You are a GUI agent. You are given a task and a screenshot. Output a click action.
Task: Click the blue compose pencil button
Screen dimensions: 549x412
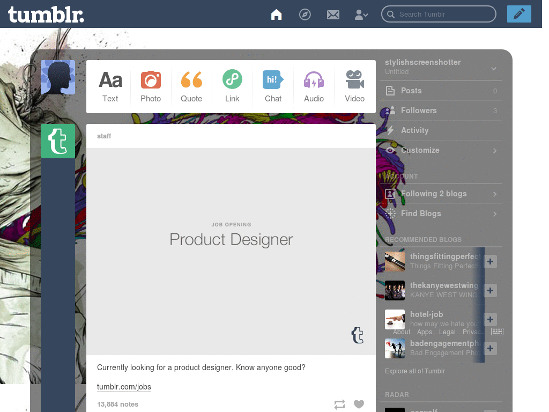[x=519, y=14]
